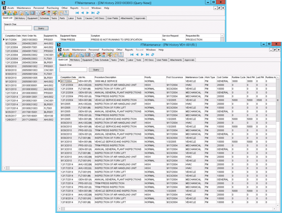Click the two people icon in DM History toolbar
This screenshot has width=282, height=213.
(x=44, y=13)
